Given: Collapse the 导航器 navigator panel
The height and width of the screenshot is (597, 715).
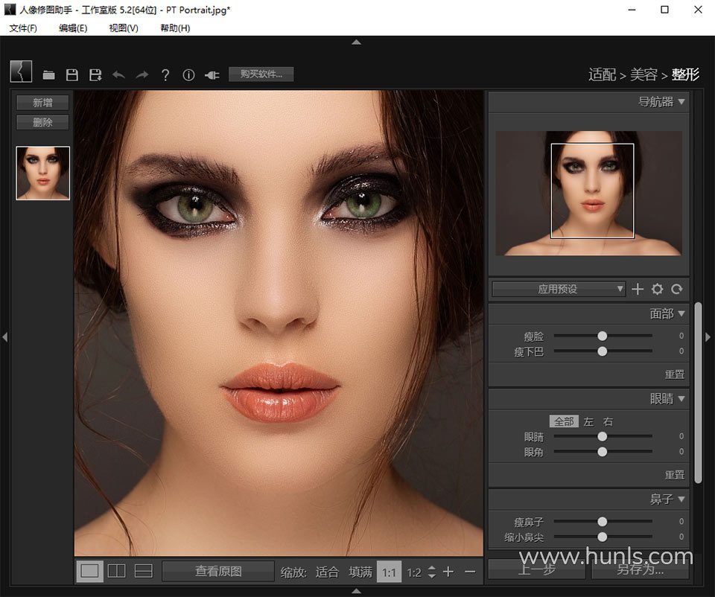Looking at the screenshot, I should point(681,102).
